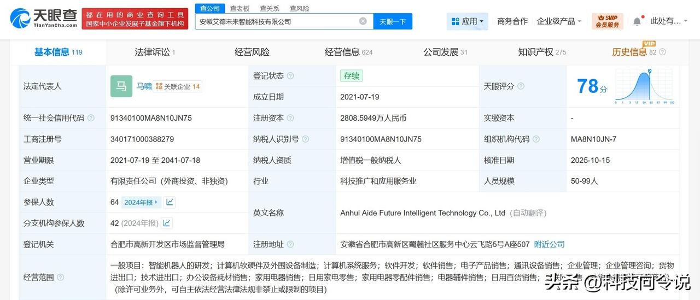Click the 马 avatar of the legal representative
This screenshot has height=300, width=700.
pos(121,86)
